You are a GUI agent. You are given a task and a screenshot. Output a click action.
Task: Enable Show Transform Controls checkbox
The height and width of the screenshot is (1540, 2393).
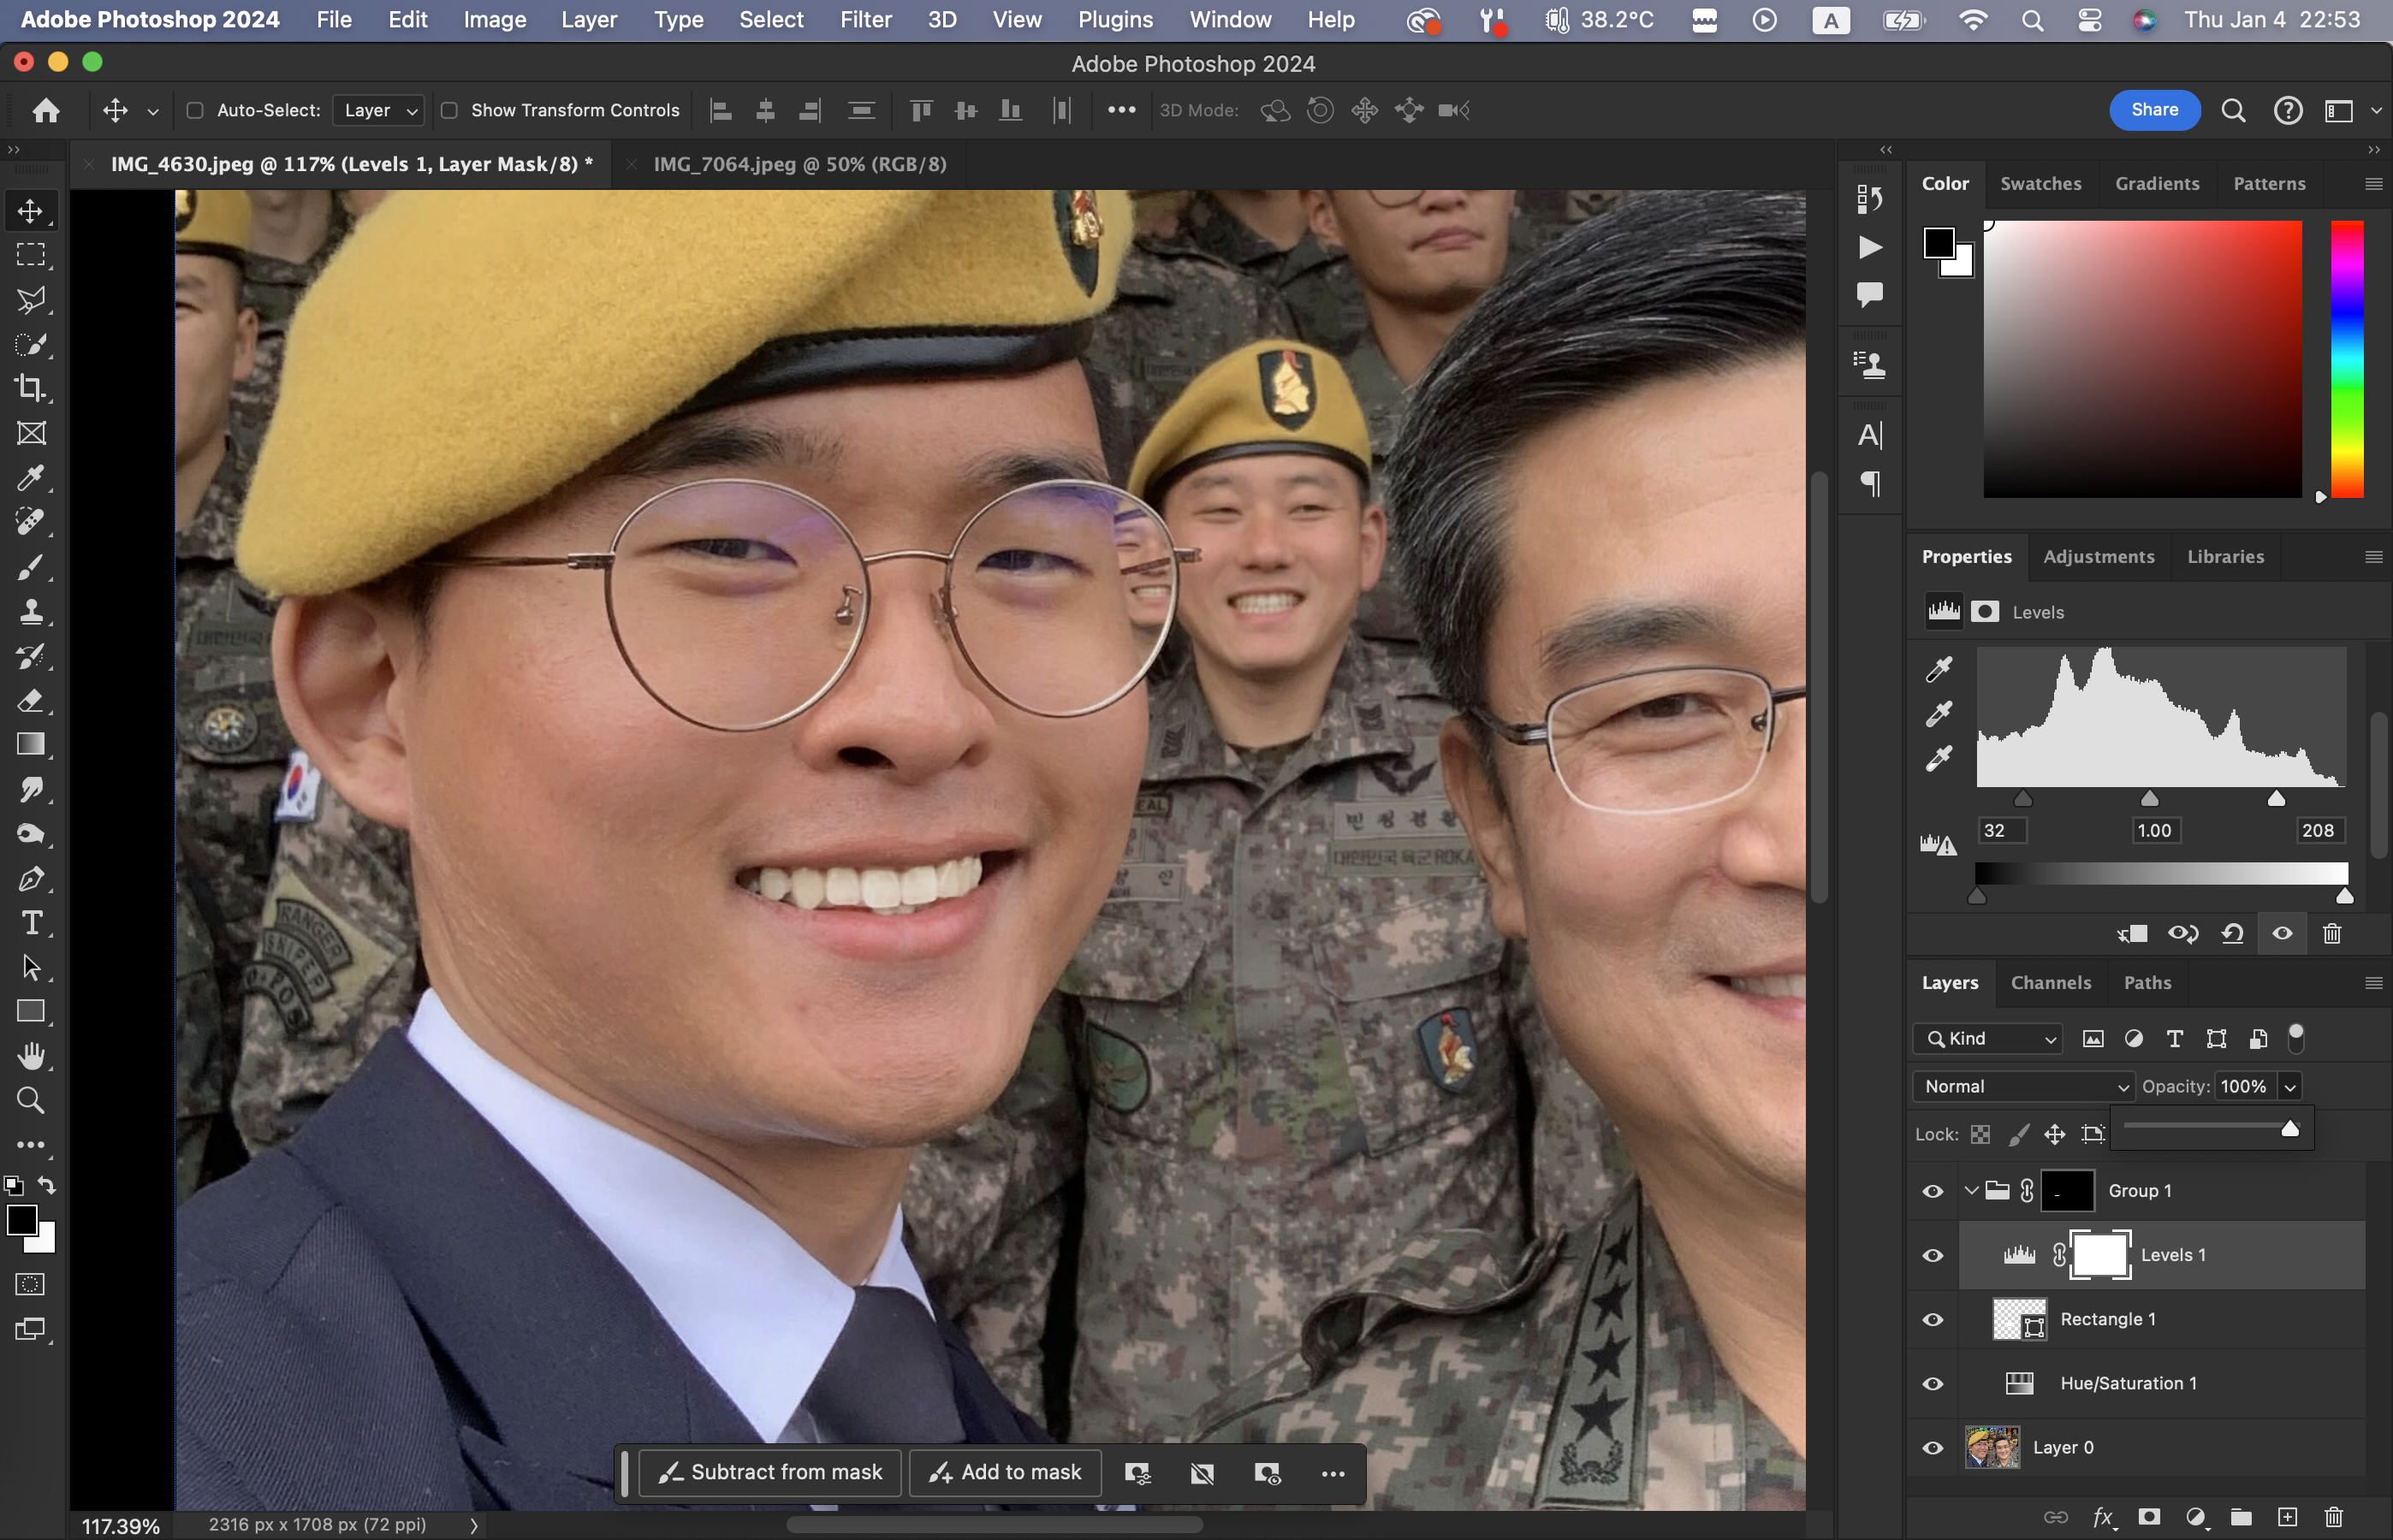click(449, 110)
